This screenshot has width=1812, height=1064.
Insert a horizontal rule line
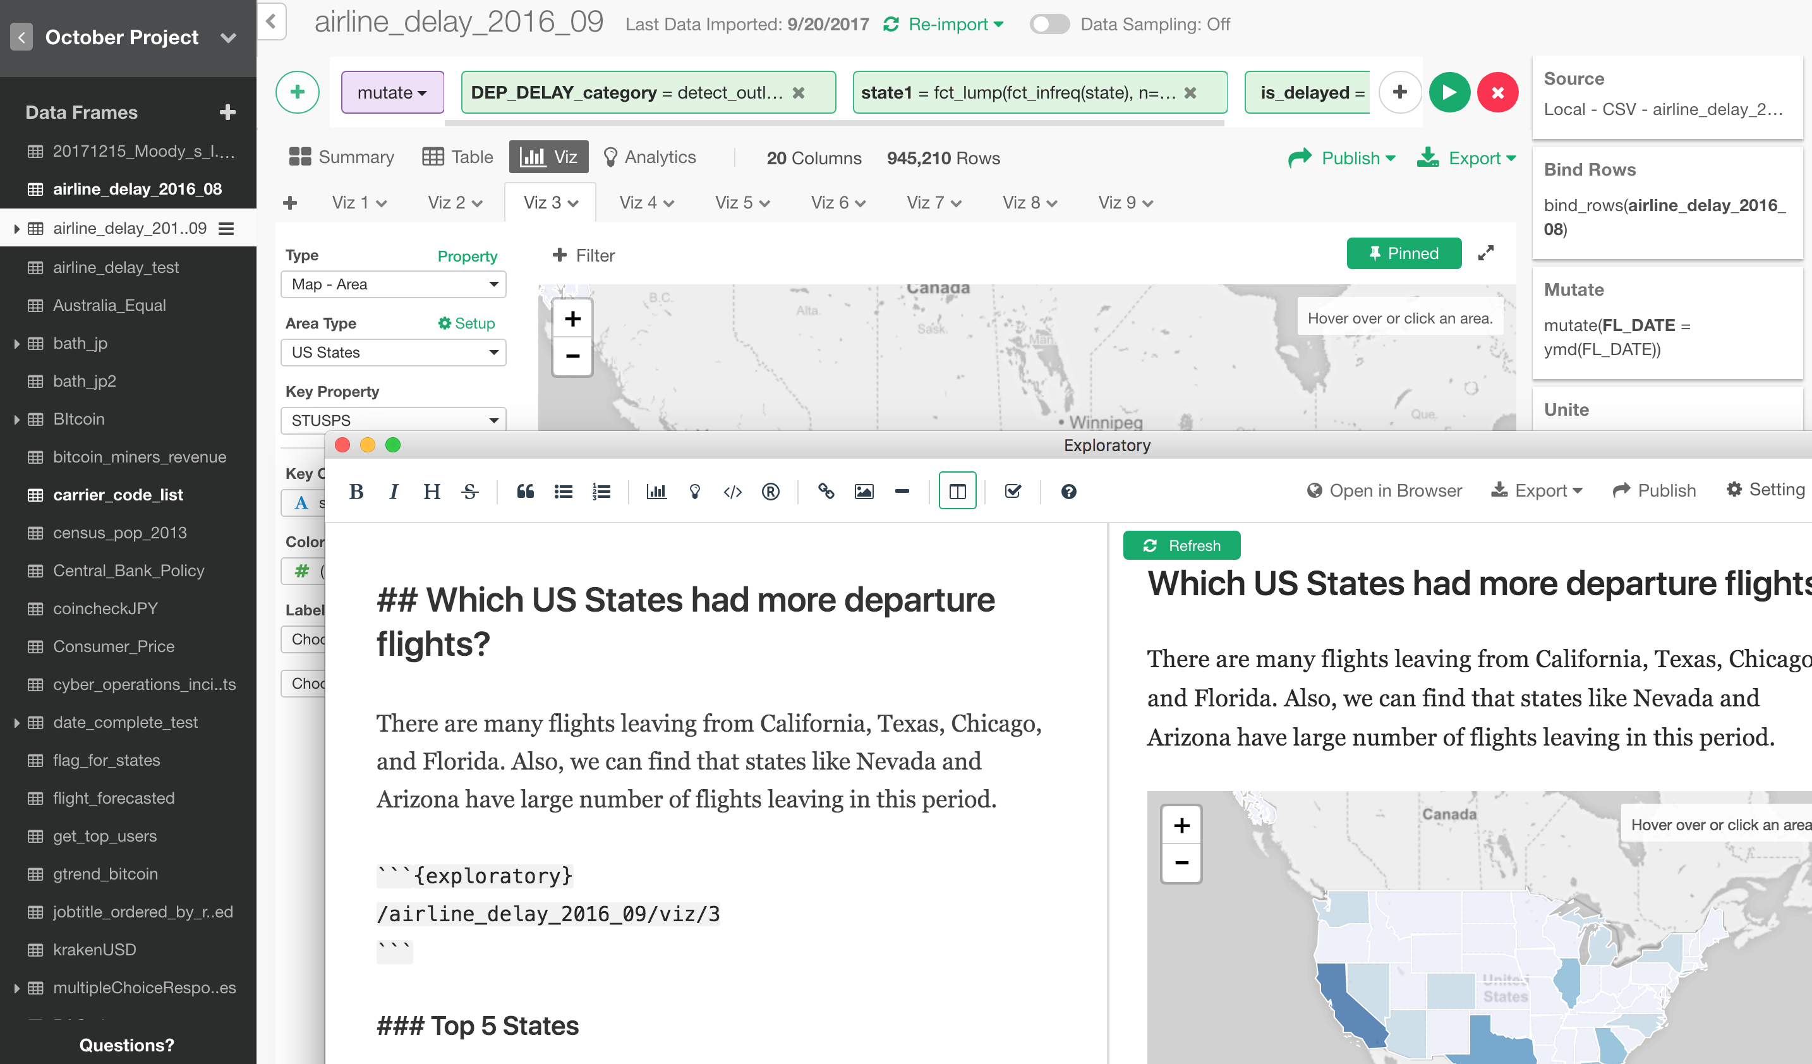tap(902, 491)
